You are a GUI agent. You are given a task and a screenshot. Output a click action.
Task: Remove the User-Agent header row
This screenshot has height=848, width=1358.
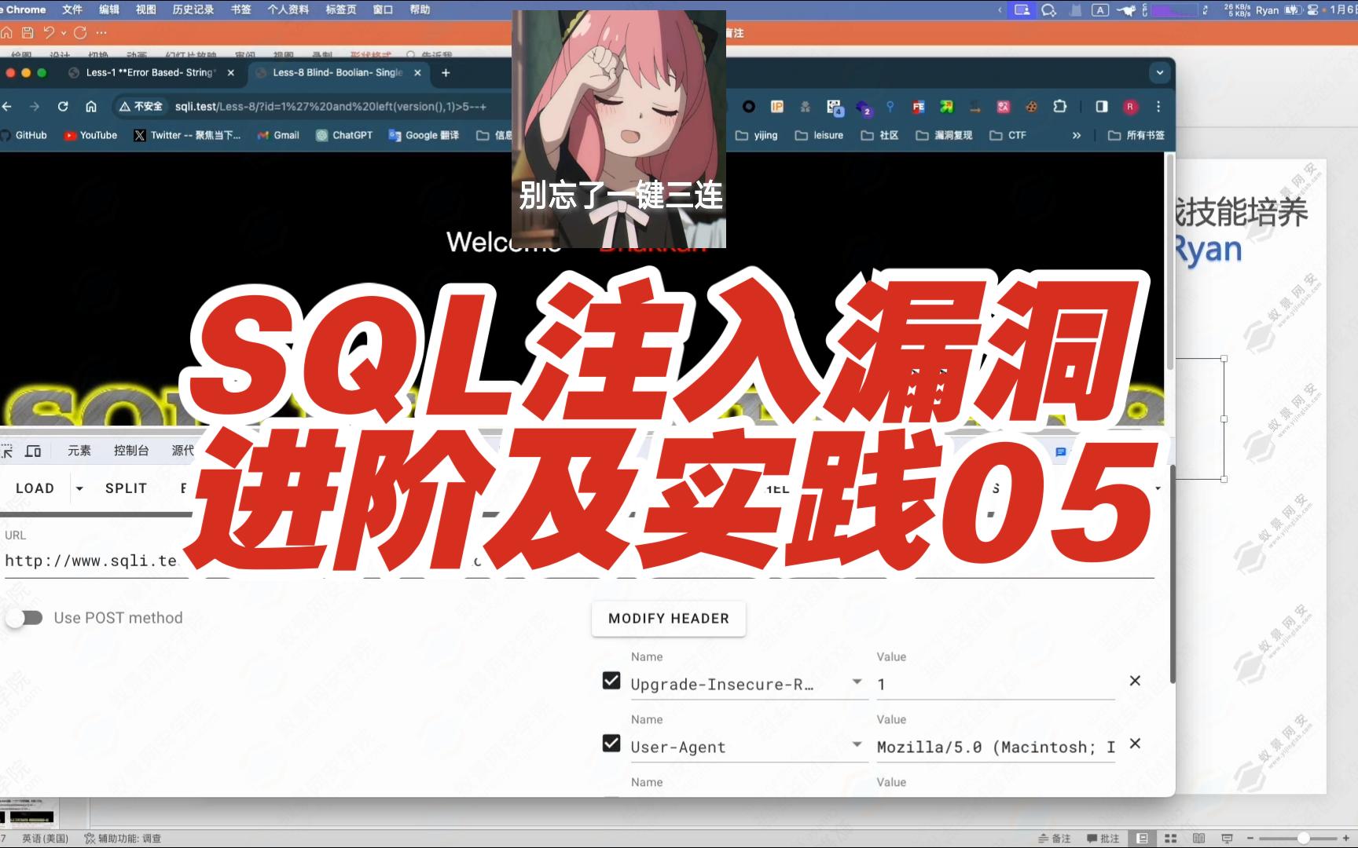pos(1135,744)
